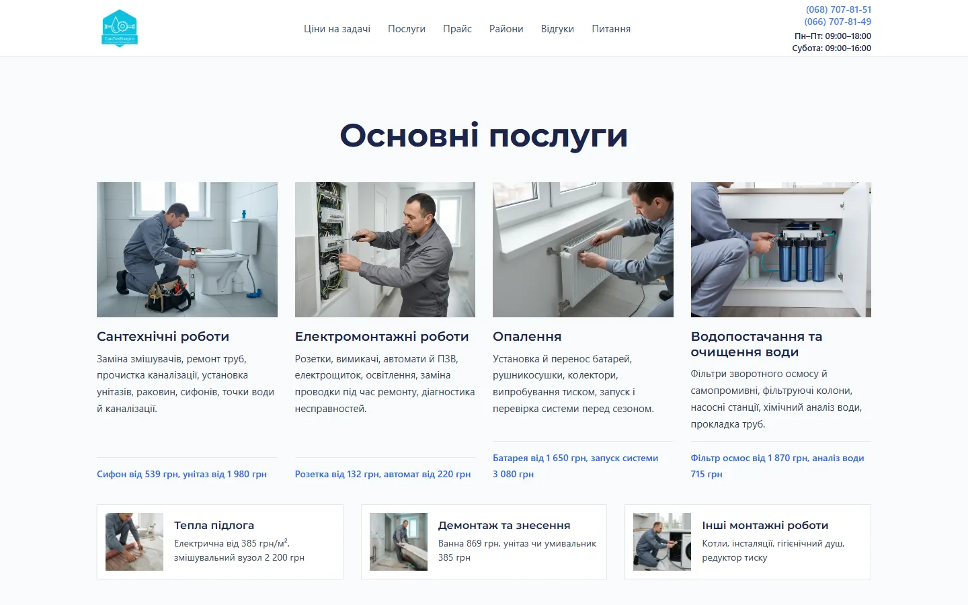968x605 pixels.
Task: Click the Ванна 869 грн price text
Action: point(517,551)
